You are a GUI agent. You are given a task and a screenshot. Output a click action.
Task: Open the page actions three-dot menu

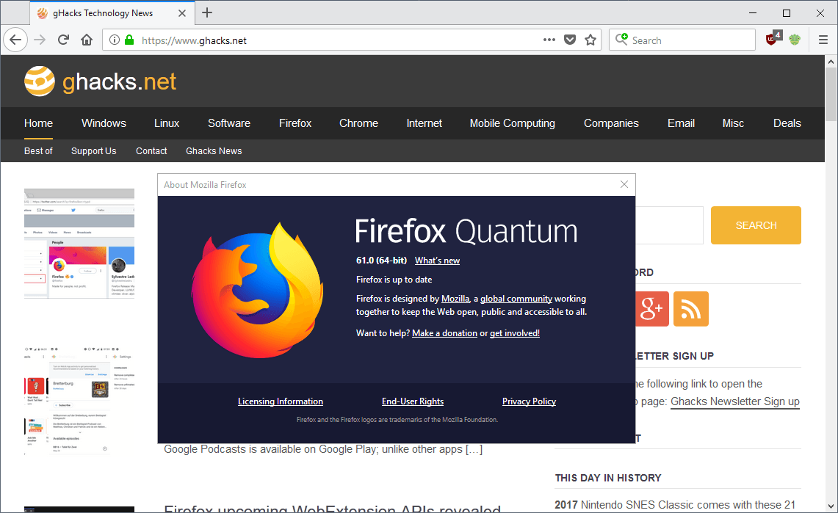pos(549,40)
